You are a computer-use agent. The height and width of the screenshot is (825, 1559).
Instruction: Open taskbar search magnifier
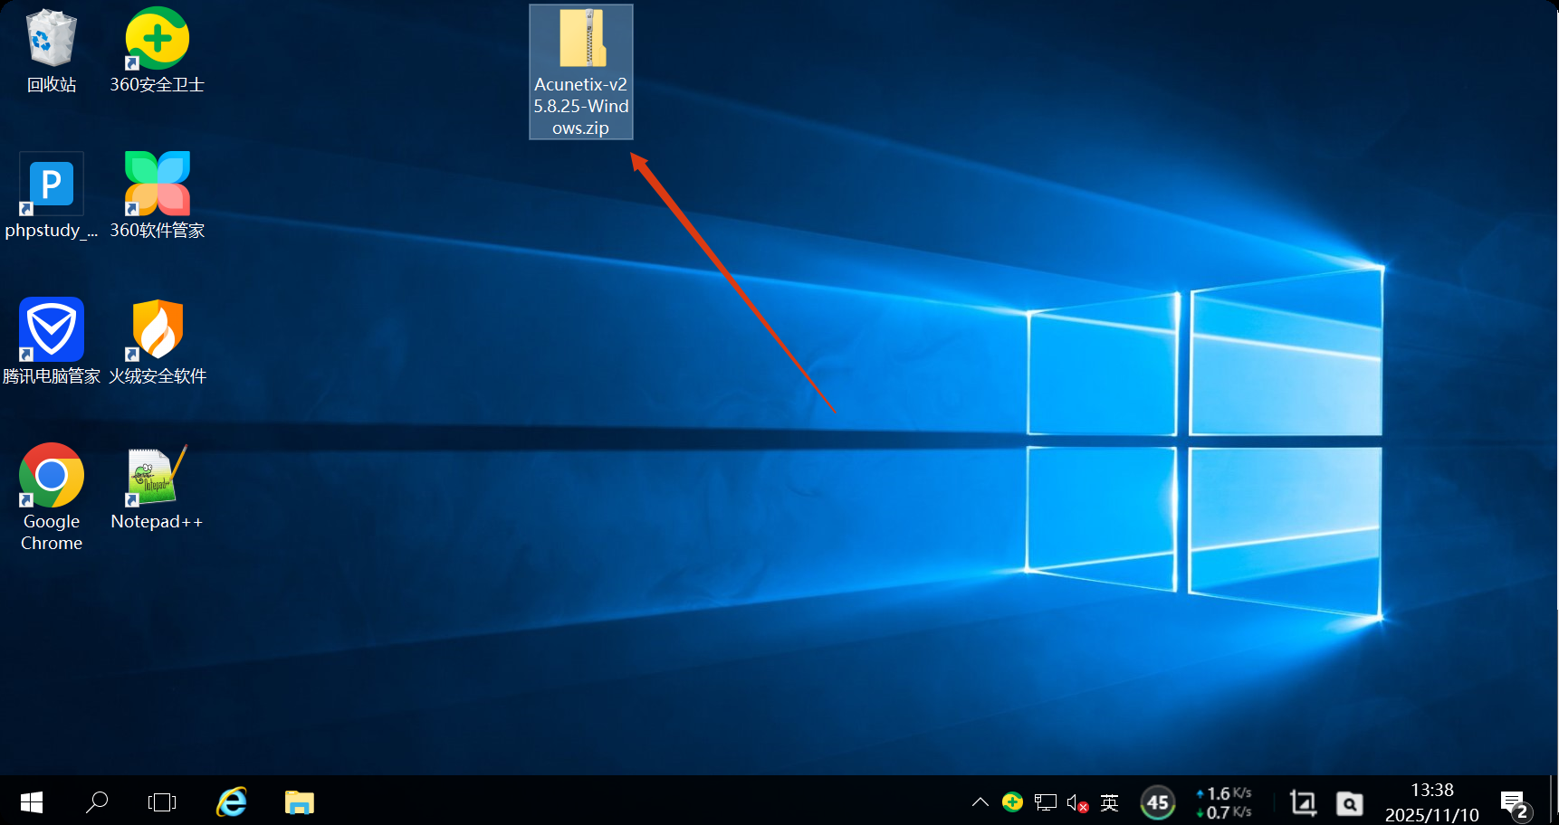point(97,802)
